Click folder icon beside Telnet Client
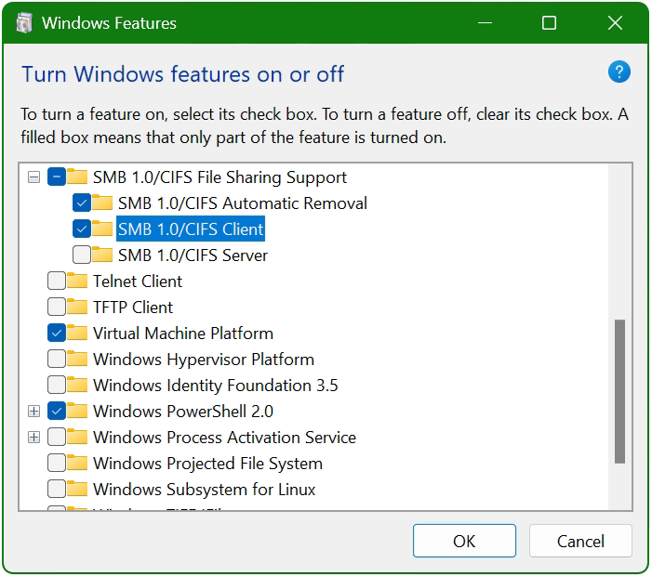This screenshot has height=576, width=652. (x=77, y=281)
